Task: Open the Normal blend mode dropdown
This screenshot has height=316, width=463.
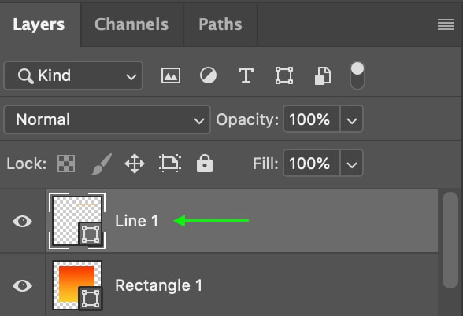Action: tap(107, 119)
